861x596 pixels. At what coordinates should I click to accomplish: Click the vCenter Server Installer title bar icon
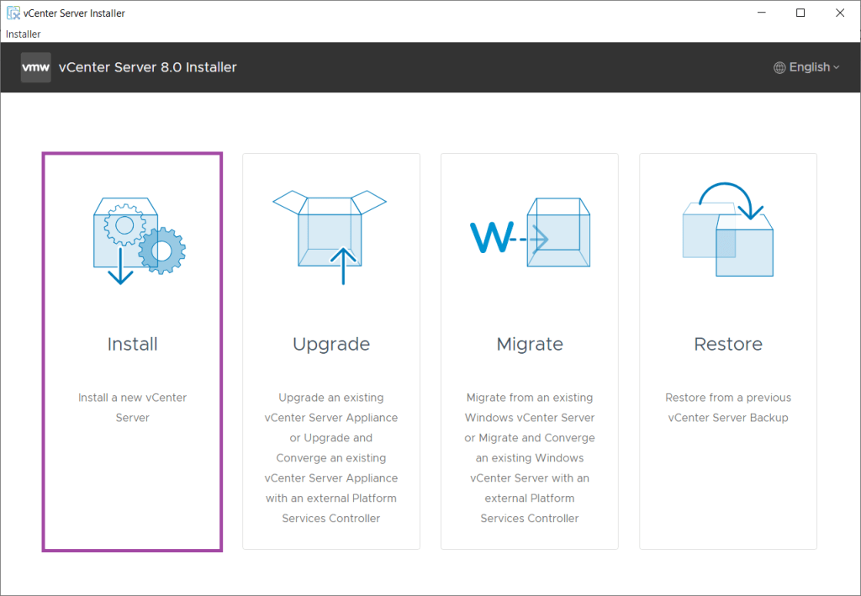click(12, 12)
